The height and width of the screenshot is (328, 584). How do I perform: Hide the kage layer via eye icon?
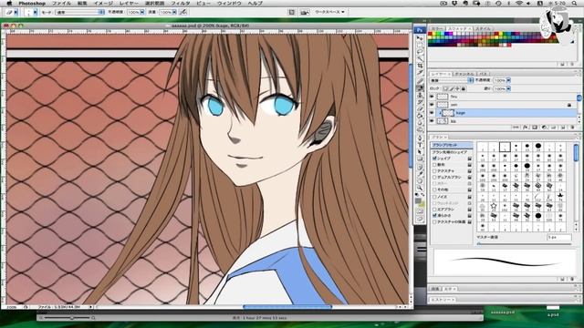[x=432, y=113]
